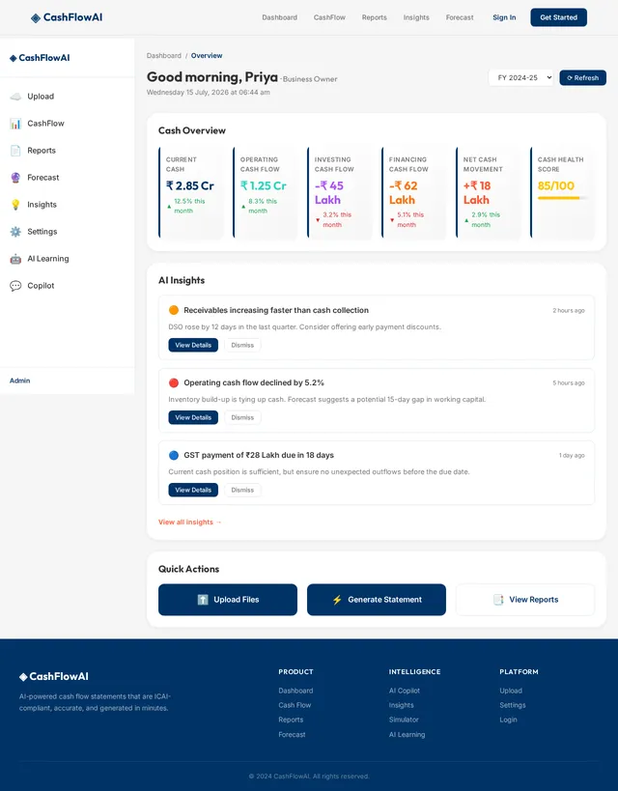Click the green up arrow under Net Cash Movement
Viewport: 618px width, 791px height.
coord(466,220)
